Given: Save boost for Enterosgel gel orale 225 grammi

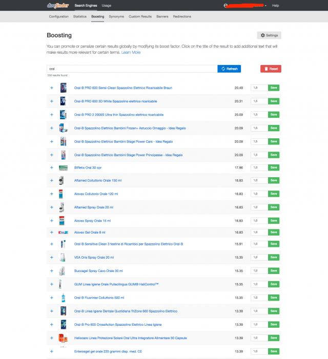Looking at the screenshot, I should coord(274,351).
